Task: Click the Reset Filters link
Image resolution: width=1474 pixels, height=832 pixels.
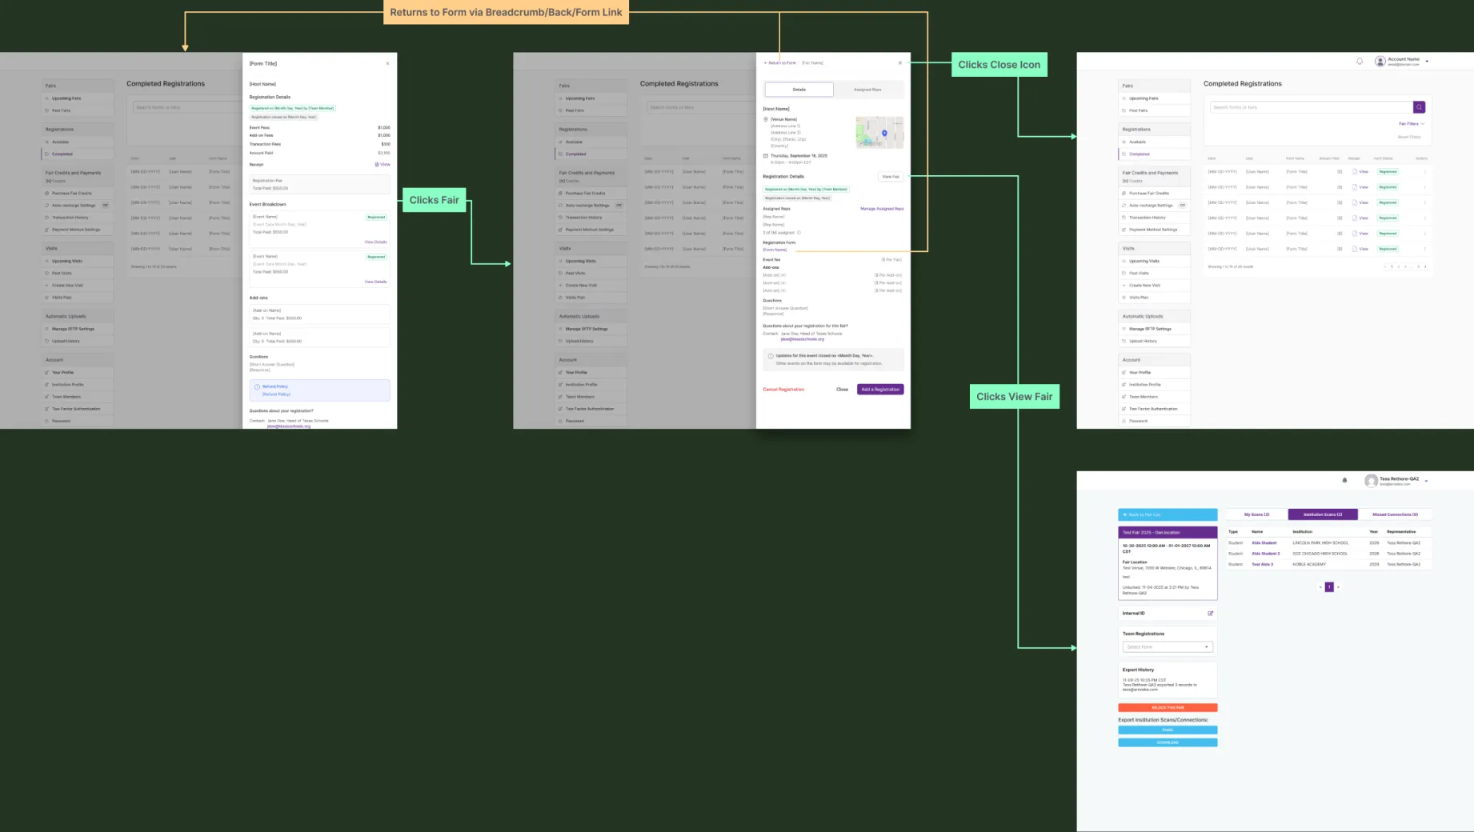Action: coord(1409,137)
